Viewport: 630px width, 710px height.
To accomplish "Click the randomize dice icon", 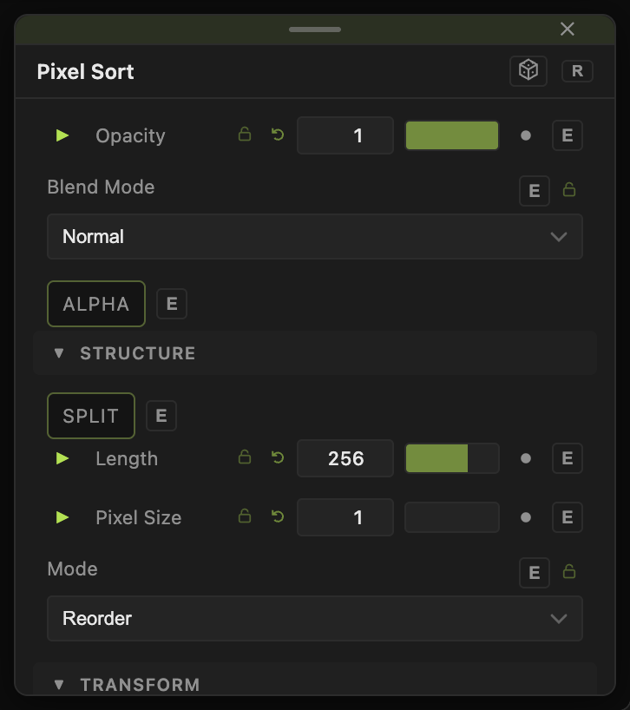I will [528, 70].
